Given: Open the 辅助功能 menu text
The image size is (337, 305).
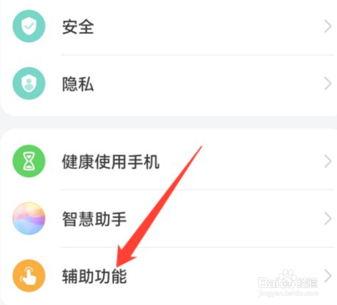Looking at the screenshot, I should pyautogui.click(x=94, y=276).
